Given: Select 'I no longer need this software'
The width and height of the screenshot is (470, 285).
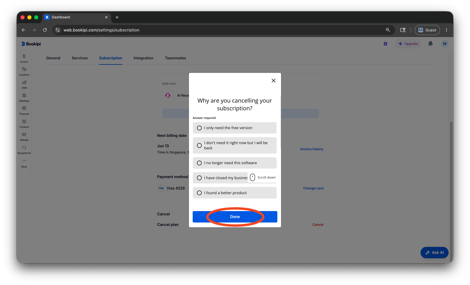Looking at the screenshot, I should (235, 163).
